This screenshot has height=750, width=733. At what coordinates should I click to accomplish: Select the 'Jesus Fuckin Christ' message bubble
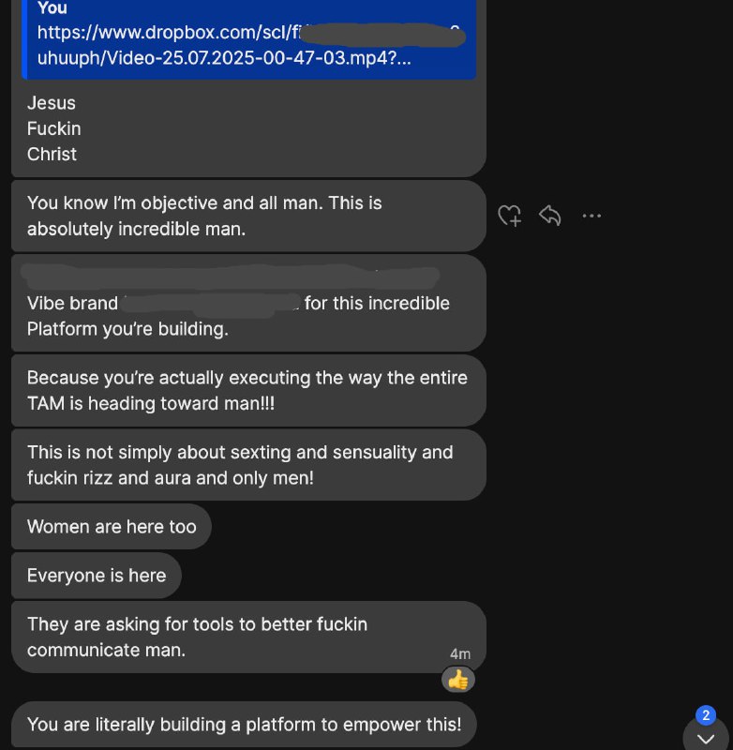click(x=248, y=128)
